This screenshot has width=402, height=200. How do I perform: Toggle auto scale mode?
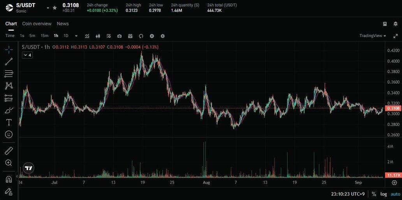pyautogui.click(x=395, y=194)
